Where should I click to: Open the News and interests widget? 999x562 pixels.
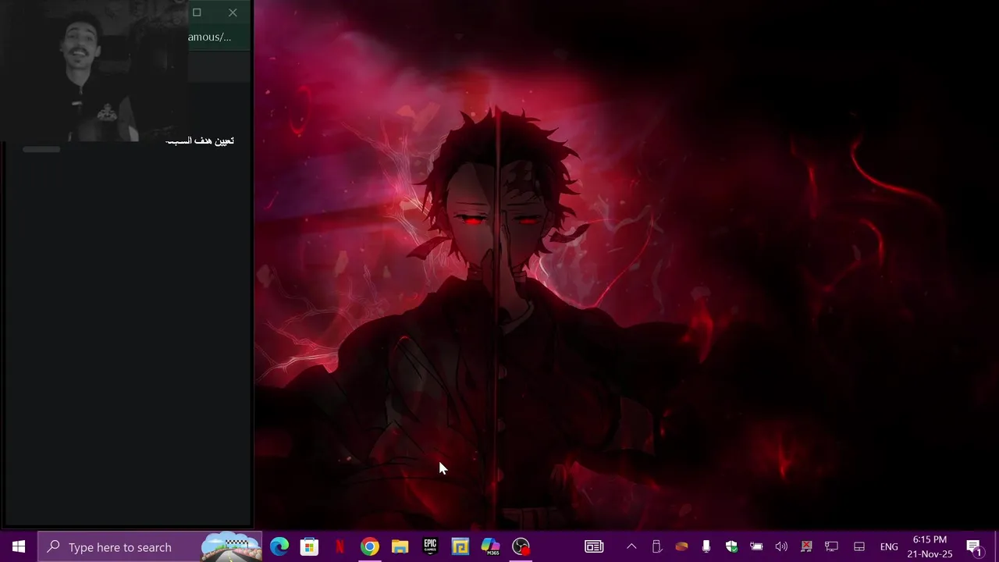coord(594,547)
